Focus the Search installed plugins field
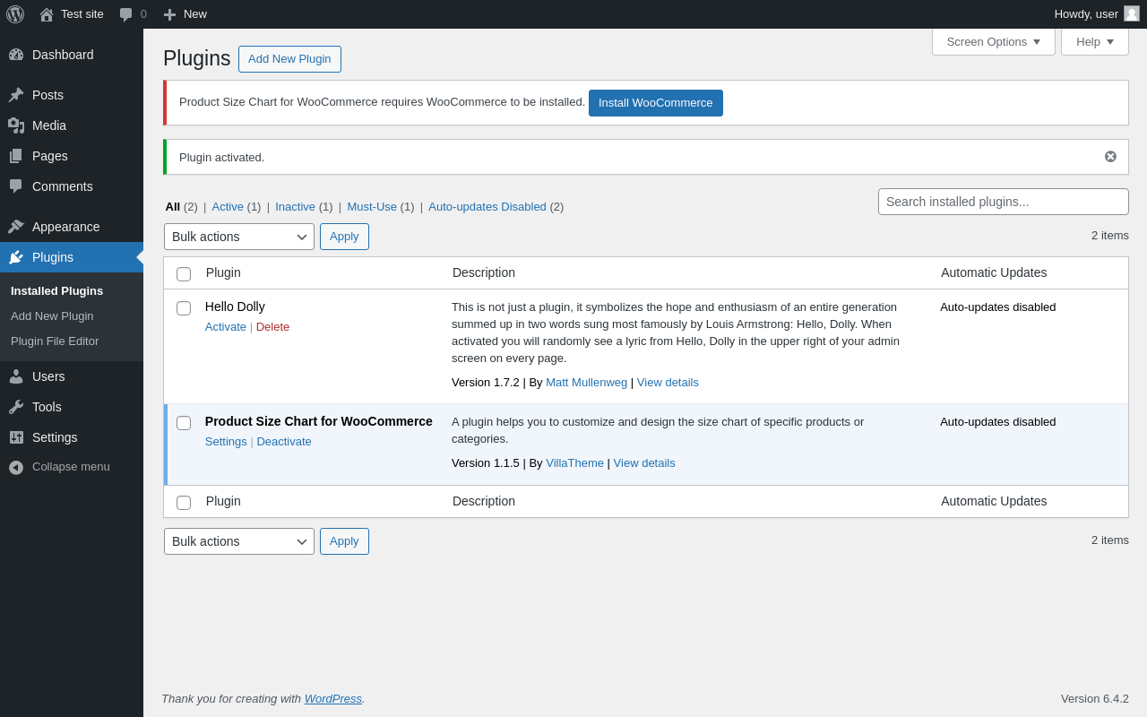 1003,202
